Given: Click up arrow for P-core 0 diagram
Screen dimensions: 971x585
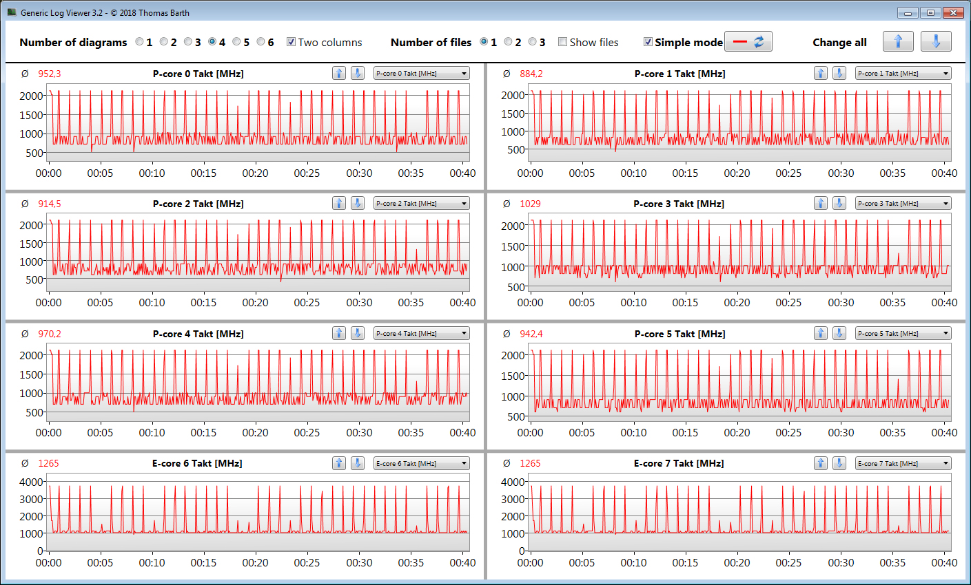Looking at the screenshot, I should pos(338,73).
